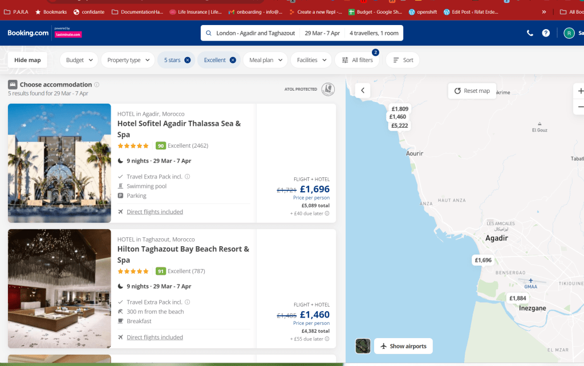Click the search magnifier icon
Image resolution: width=584 pixels, height=366 pixels.
209,32
